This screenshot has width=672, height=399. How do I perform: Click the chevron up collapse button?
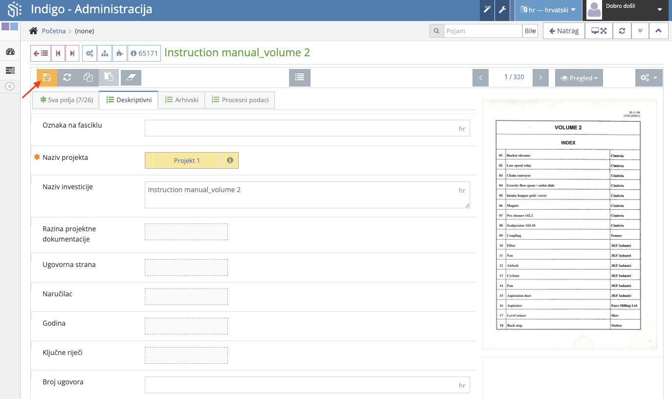pyautogui.click(x=658, y=31)
